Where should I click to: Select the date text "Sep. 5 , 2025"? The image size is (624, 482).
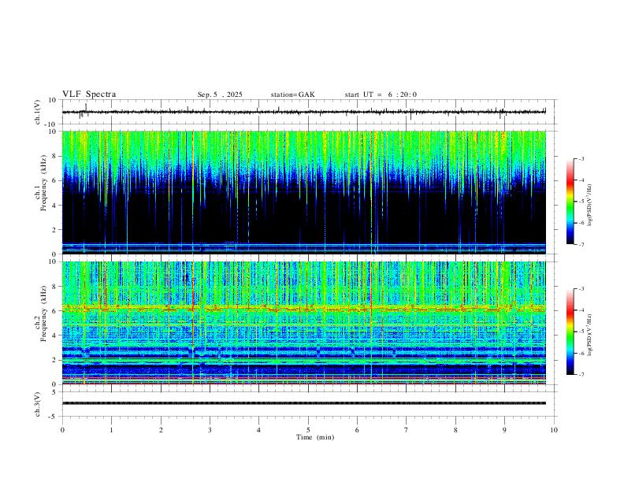(x=220, y=95)
